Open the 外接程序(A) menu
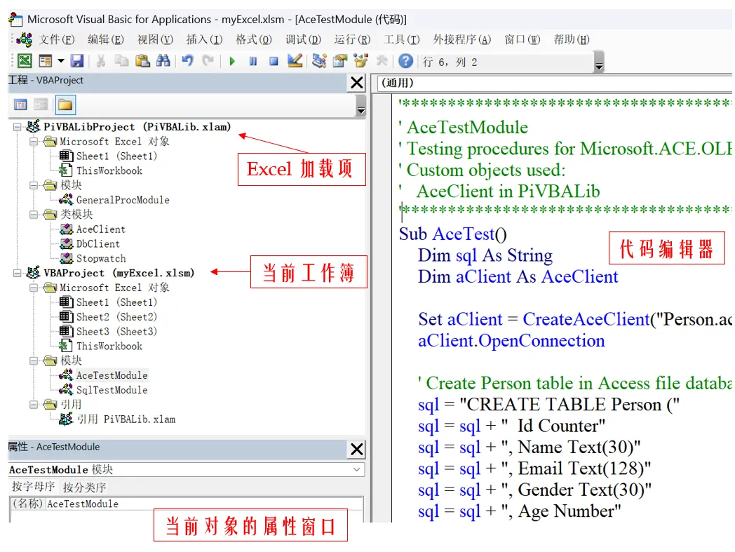This screenshot has width=735, height=552. point(461,40)
